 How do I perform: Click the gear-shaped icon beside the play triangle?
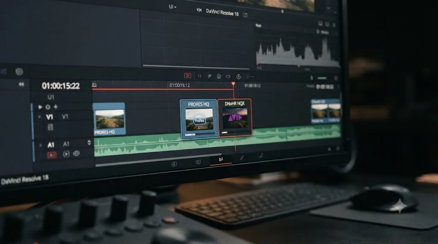[48, 107]
